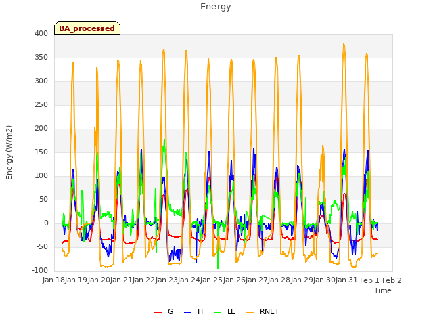The height and width of the screenshot is (325, 433).
Task: Click the Feb 2 x-axis date label
Action: coord(392,280)
